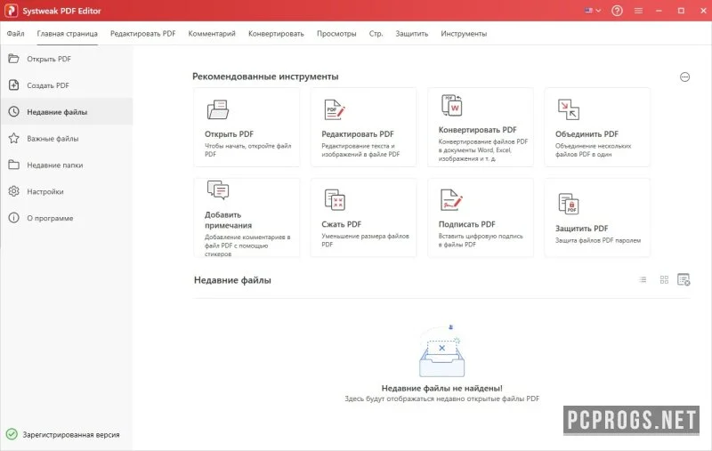Click the Объединить PDF card title
The width and height of the screenshot is (712, 451).
(x=587, y=133)
